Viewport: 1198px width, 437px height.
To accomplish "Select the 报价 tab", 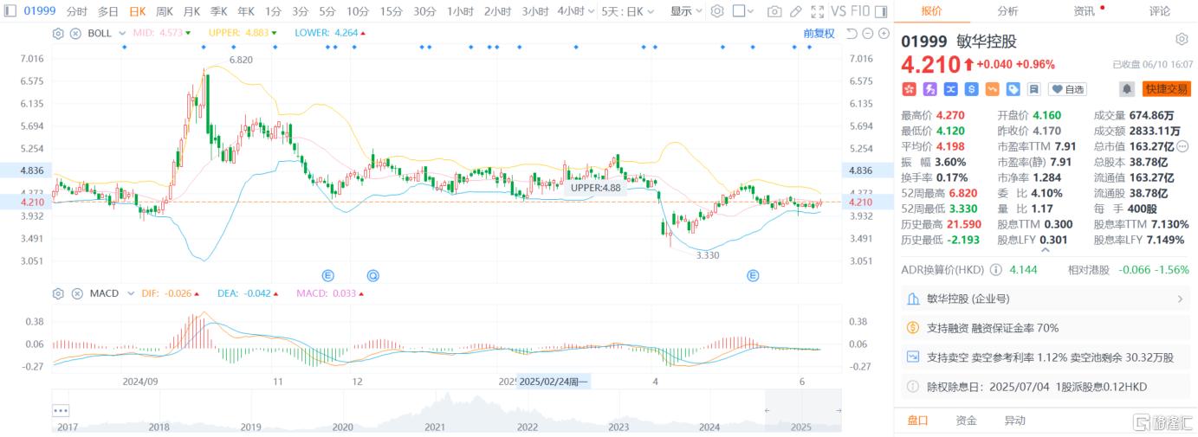I will (x=932, y=11).
